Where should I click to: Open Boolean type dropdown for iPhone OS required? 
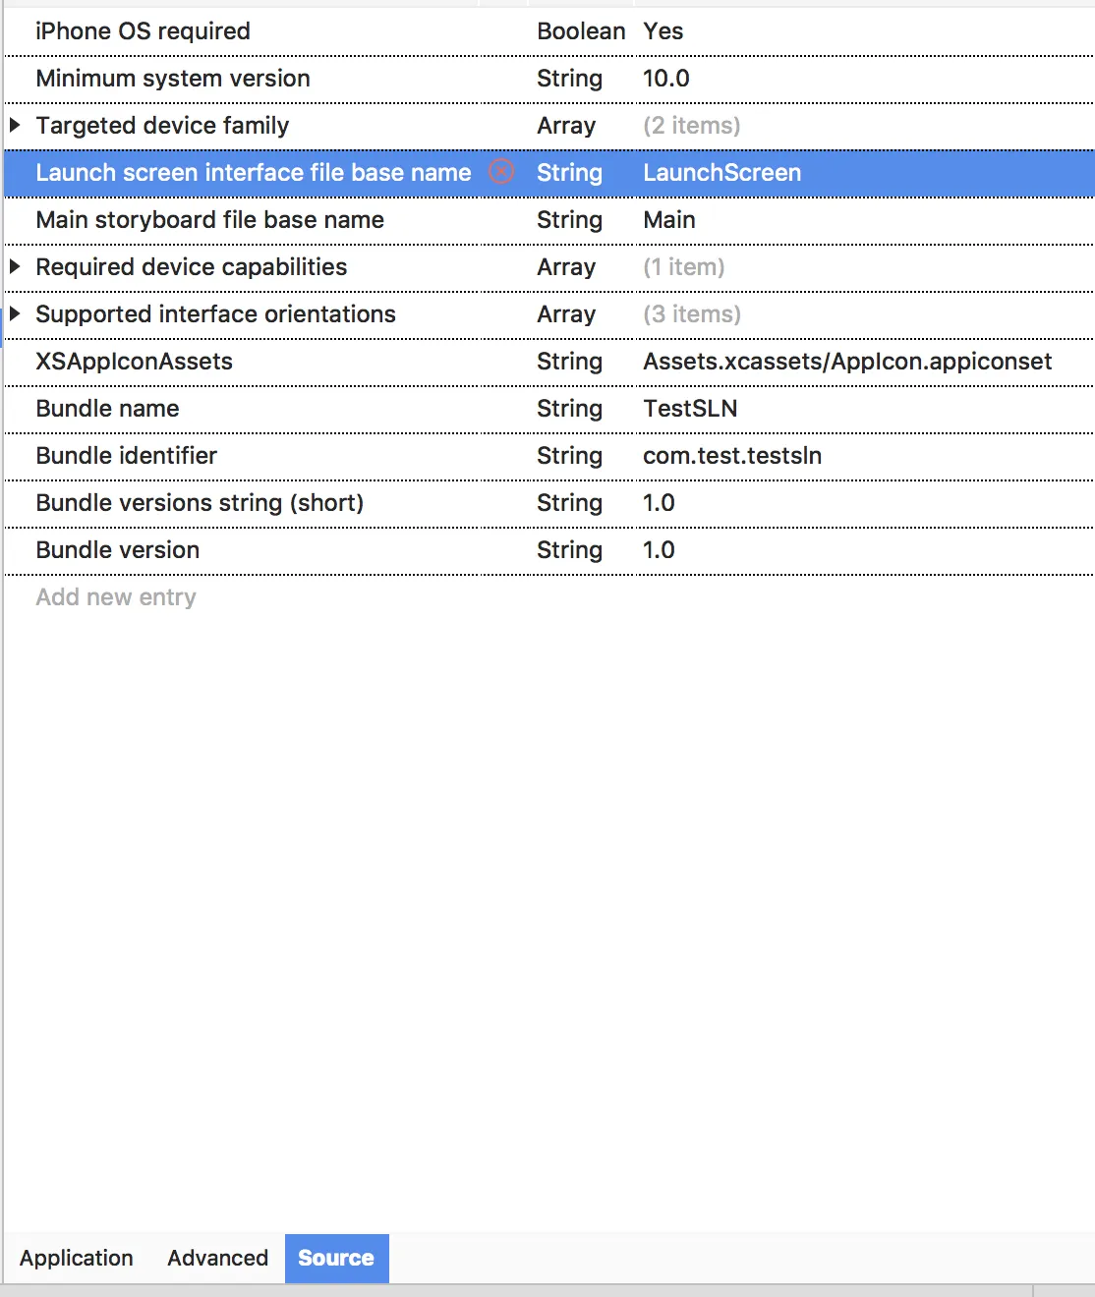[x=581, y=31]
